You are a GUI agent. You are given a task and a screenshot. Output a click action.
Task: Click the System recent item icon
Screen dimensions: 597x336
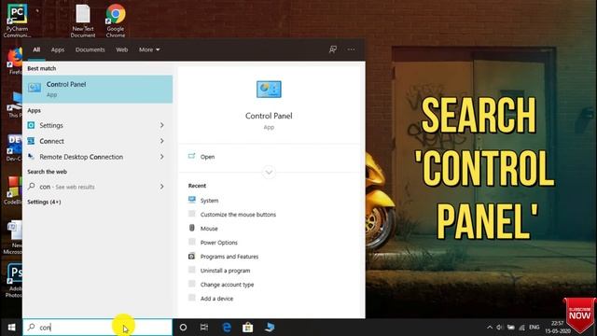[192, 200]
